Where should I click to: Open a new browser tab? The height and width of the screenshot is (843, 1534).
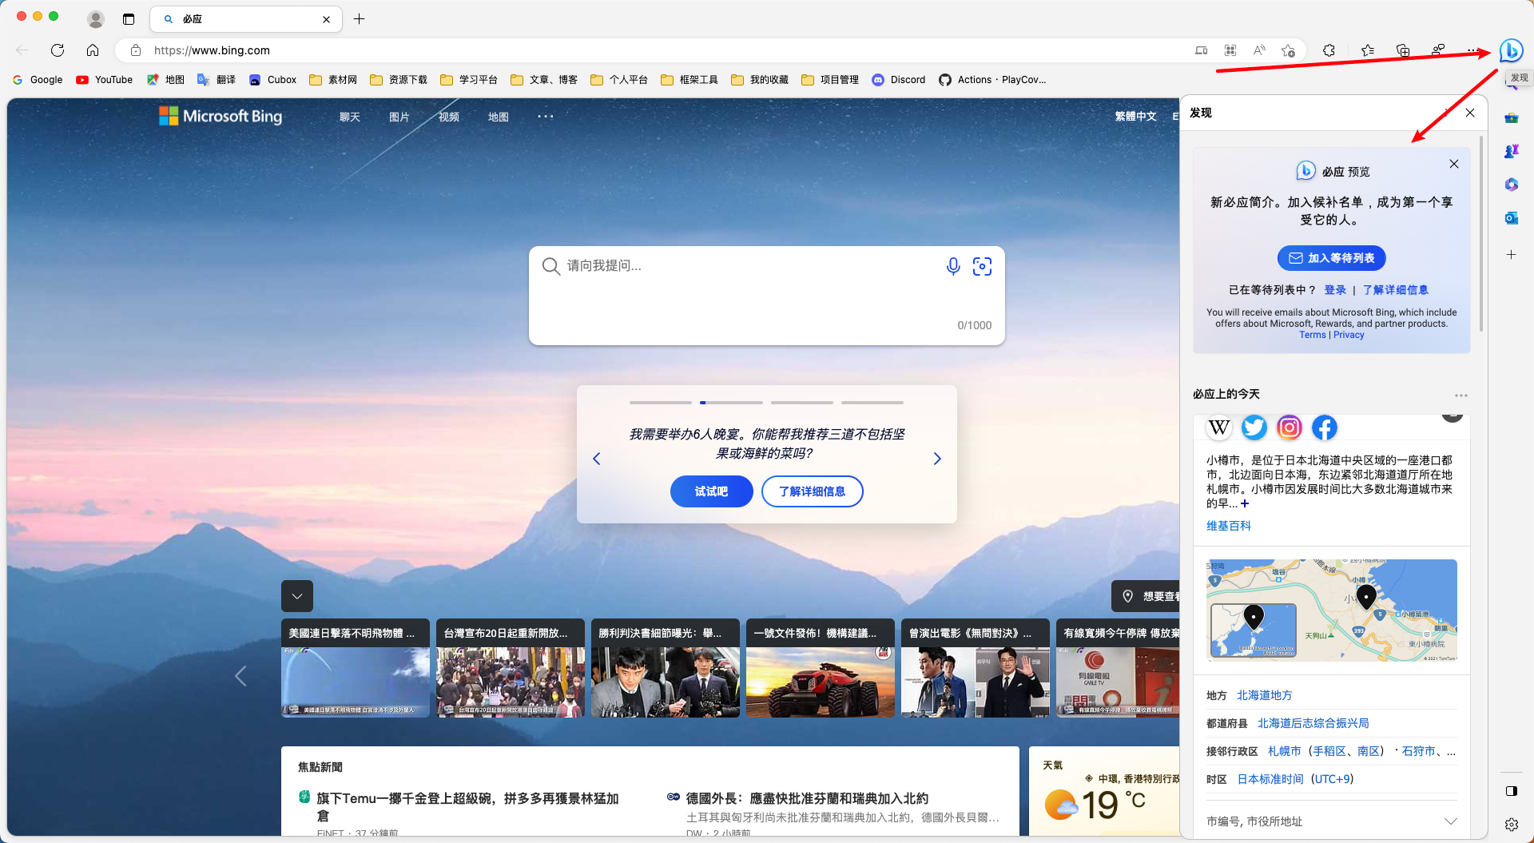click(360, 19)
